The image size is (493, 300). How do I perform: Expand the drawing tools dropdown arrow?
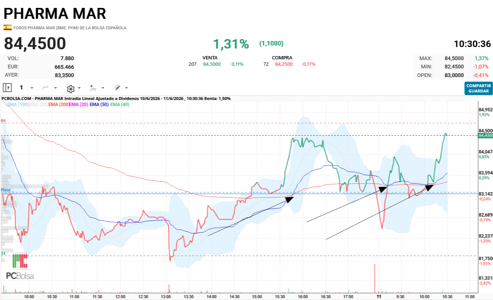(126, 88)
